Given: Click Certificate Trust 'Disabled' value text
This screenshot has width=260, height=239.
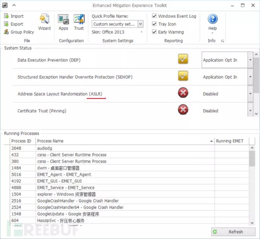Looking at the screenshot, I should click(211, 111).
